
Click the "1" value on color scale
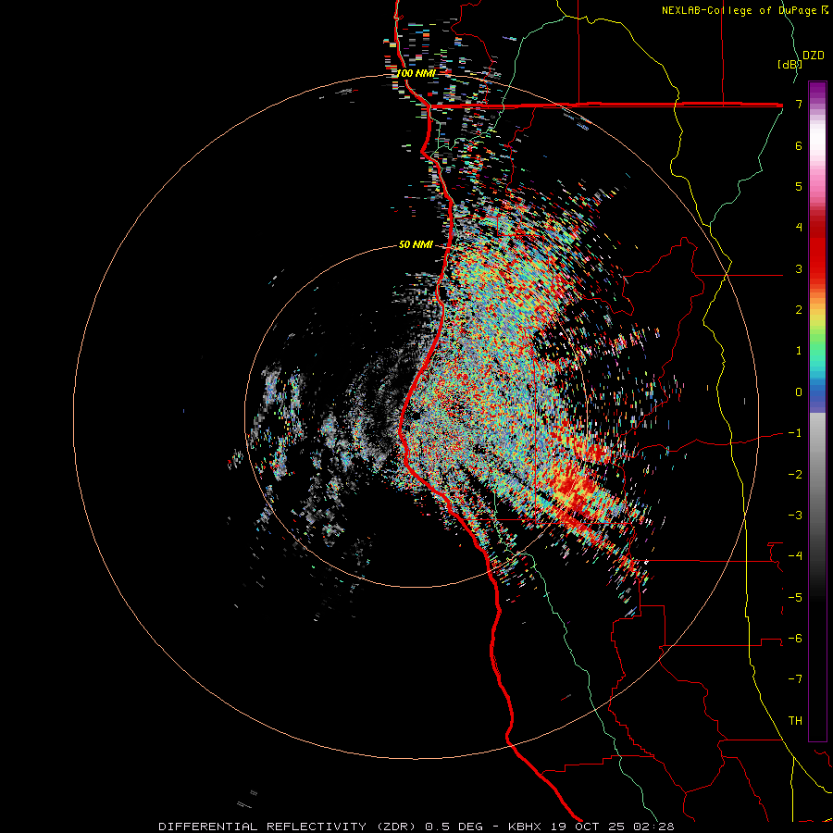click(x=799, y=351)
